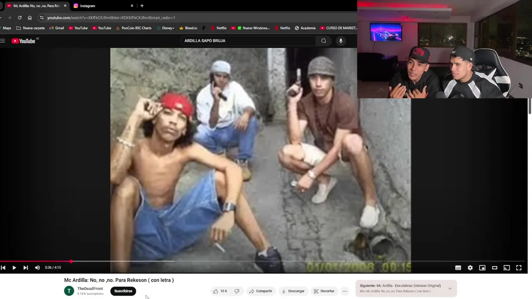Screen dimensions: 532x299
Task: Open the CURSO DE MARKET bookmark
Action: [338, 28]
